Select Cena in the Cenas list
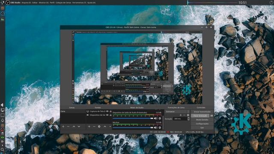The image size is (274, 154). pyautogui.click(x=73, y=111)
